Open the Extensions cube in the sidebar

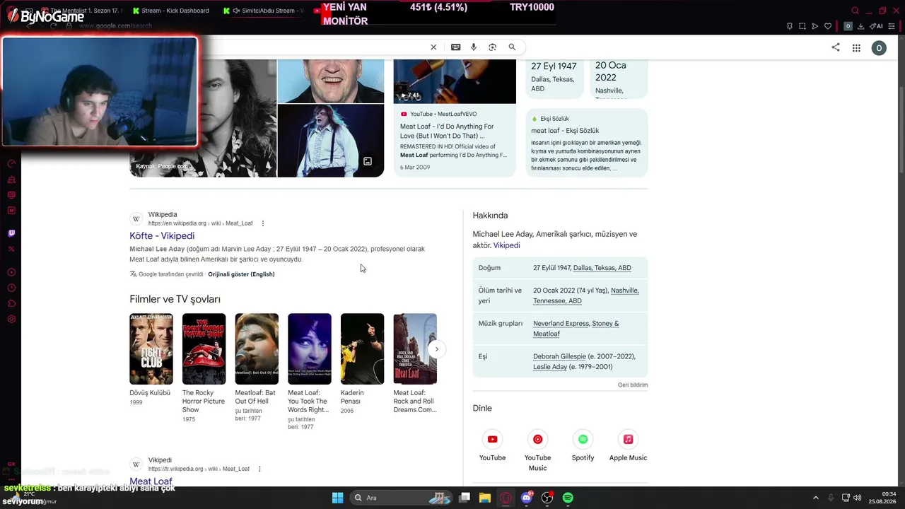[x=11, y=304]
